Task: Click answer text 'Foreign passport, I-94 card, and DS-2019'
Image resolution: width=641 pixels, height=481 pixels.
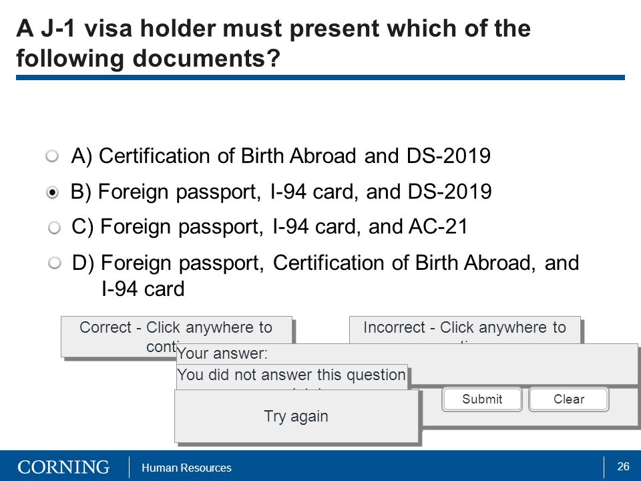Action: 294,192
